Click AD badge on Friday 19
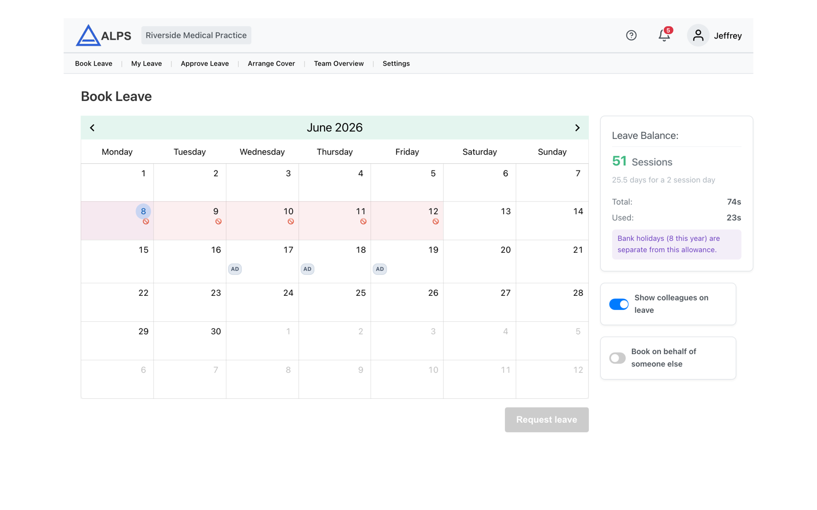The image size is (817, 510). point(380,269)
